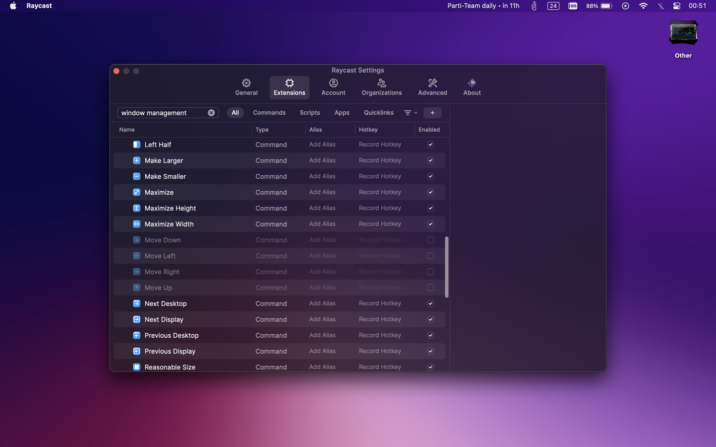Click the Maximize command icon
The width and height of the screenshot is (716, 447).
point(136,192)
